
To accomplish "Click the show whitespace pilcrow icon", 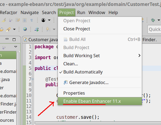I will coord(32,20).
